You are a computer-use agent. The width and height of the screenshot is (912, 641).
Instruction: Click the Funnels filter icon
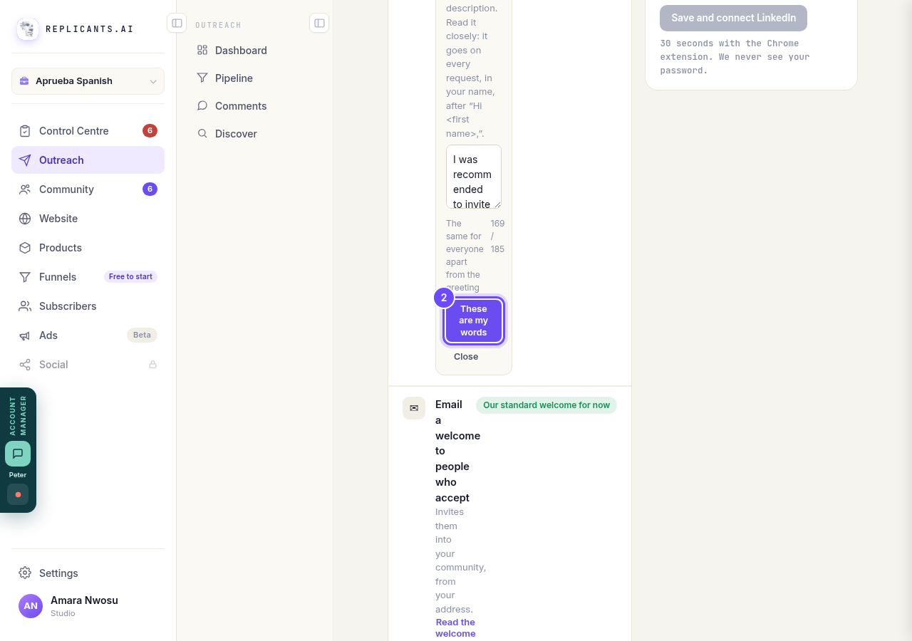click(x=25, y=277)
